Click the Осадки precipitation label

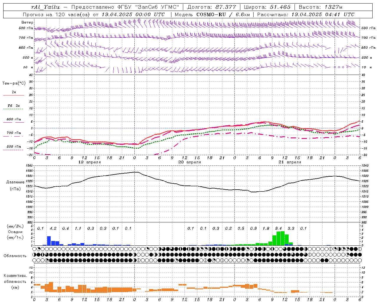15,232
